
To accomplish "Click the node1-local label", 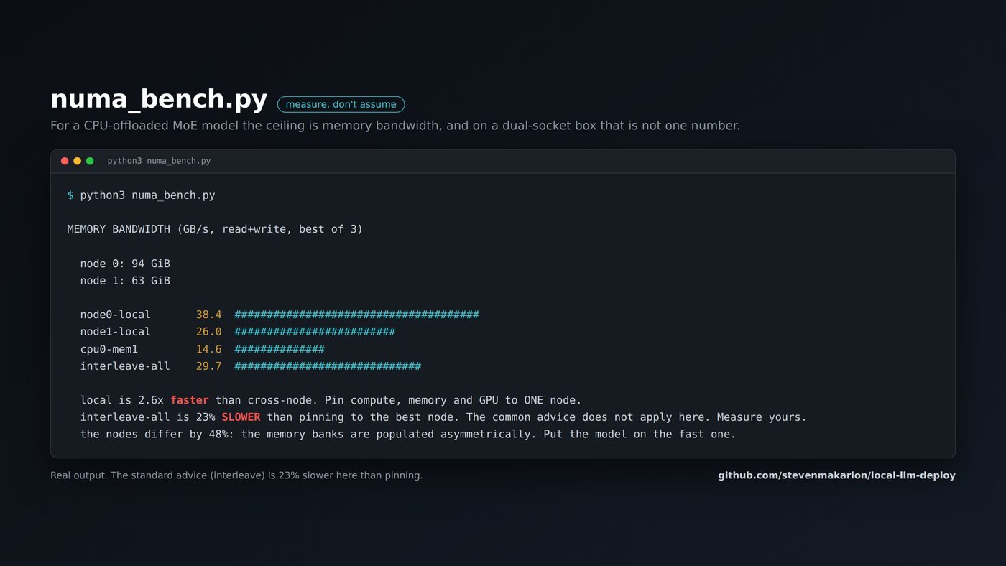I will (116, 332).
